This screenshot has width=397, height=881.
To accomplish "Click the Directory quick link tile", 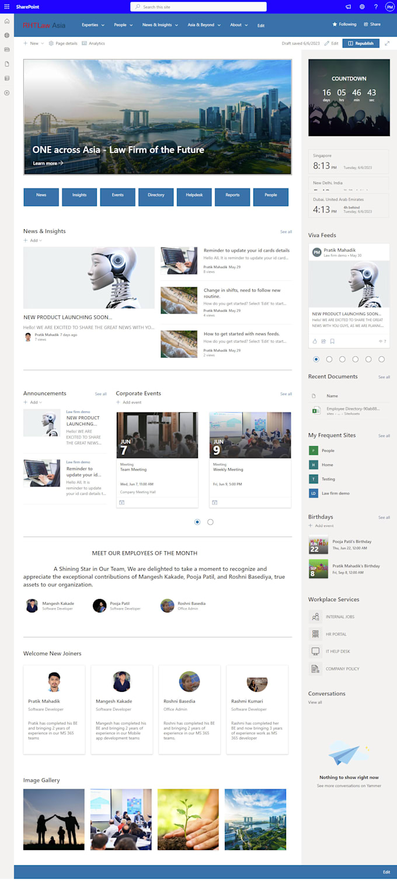I will tap(156, 197).
